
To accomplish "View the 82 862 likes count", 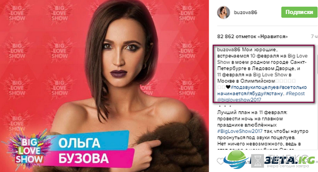I will (252, 37).
